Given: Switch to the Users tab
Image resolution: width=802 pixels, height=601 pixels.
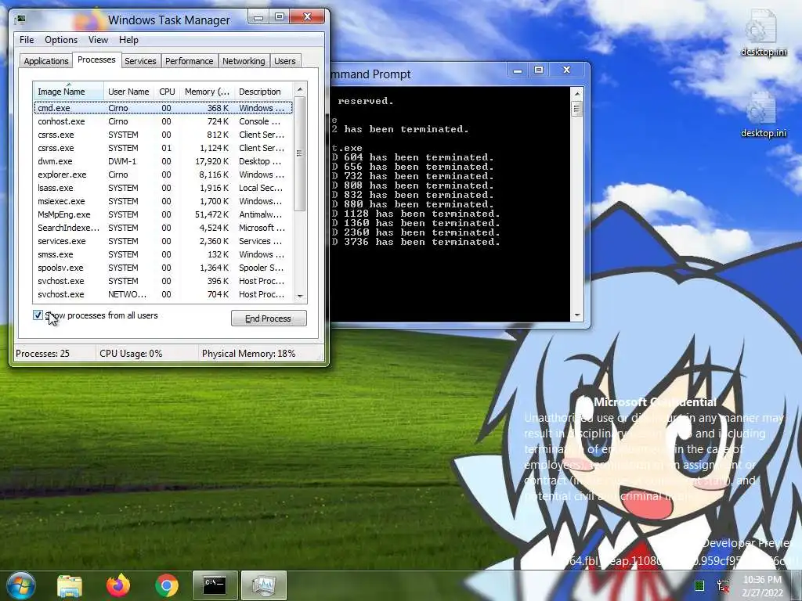Looking at the screenshot, I should point(285,61).
